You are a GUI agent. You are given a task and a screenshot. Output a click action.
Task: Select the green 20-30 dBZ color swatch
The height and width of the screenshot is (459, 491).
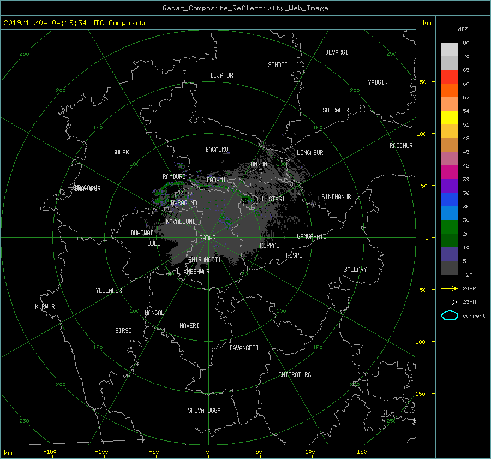450,227
